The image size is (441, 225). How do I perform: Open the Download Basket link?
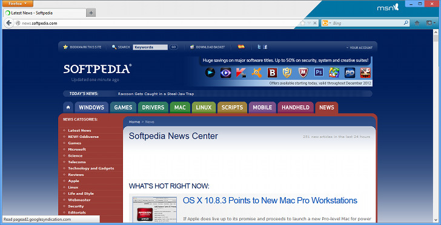click(207, 47)
